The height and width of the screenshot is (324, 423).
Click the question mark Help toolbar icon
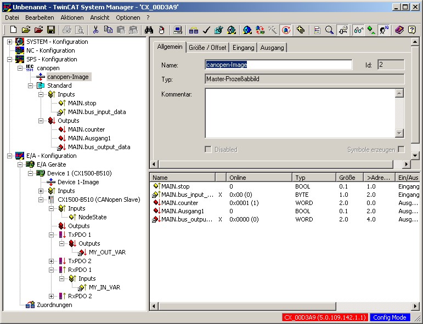tap(412, 30)
